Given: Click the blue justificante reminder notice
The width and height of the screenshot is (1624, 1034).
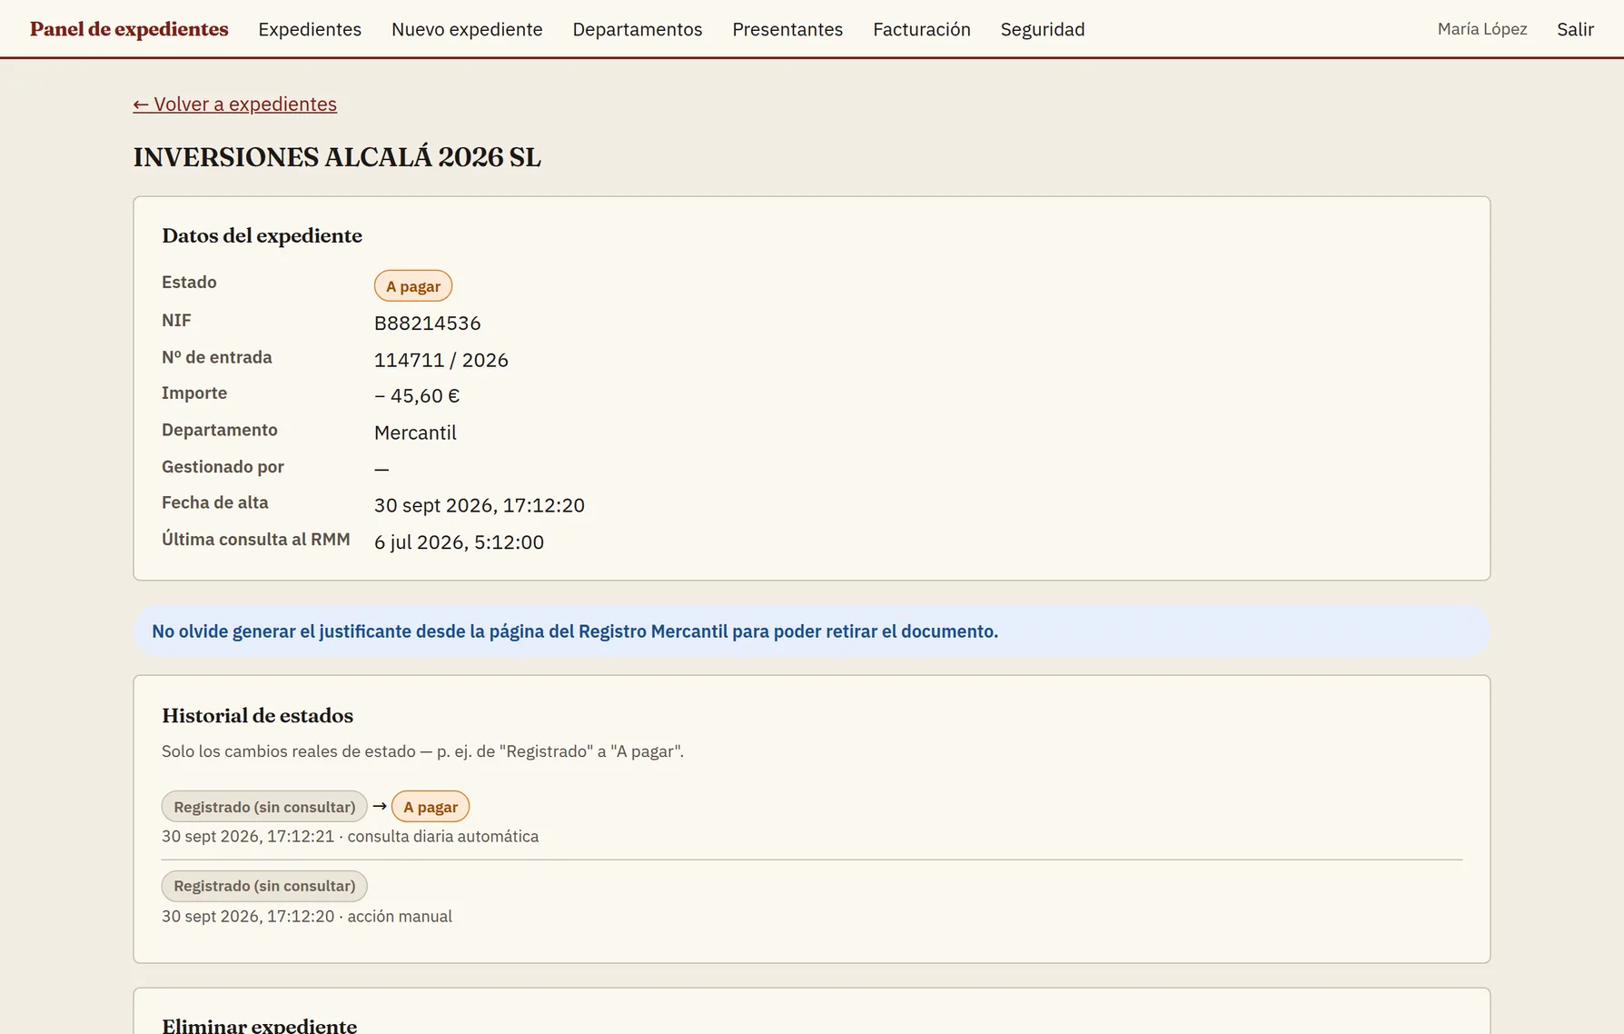Looking at the screenshot, I should point(811,631).
